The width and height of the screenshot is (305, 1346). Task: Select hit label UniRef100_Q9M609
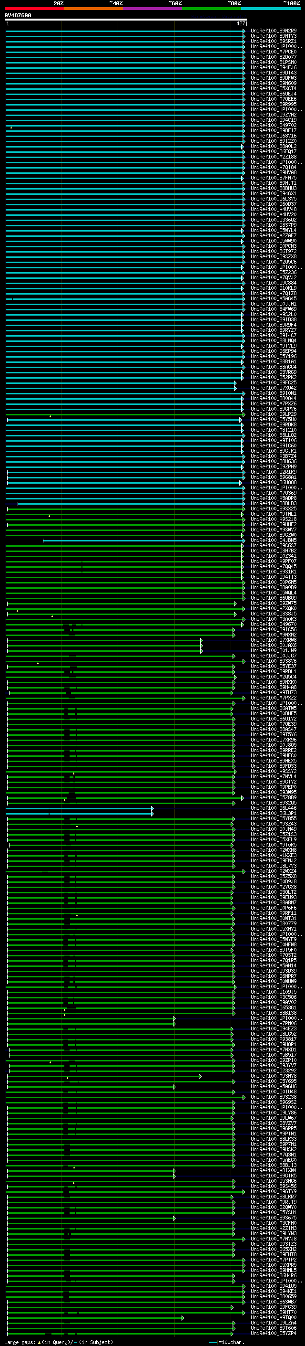point(274,83)
